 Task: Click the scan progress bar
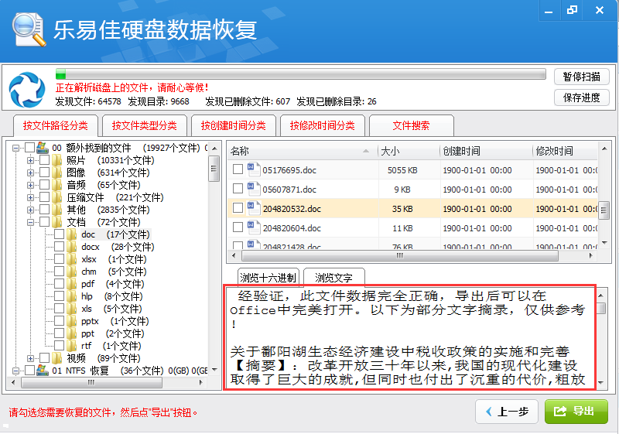[x=300, y=74]
